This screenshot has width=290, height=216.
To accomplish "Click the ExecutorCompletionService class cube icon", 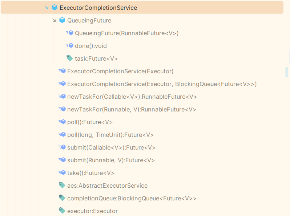I will click(x=55, y=8).
